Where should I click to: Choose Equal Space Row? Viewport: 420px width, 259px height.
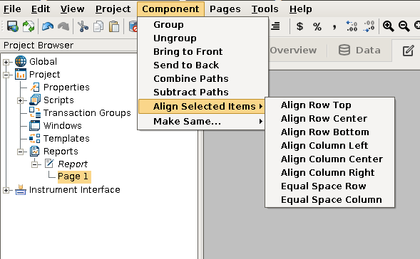(x=329, y=186)
